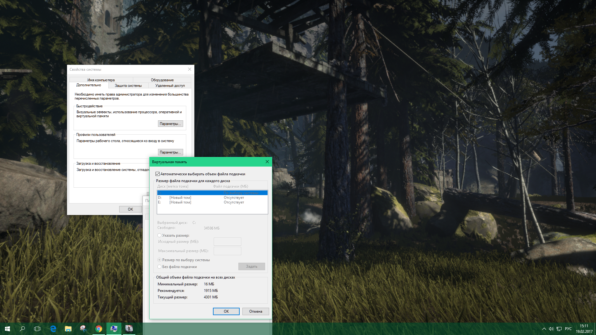
Task: Click the volume speaker tray icon
Action: coord(551,329)
